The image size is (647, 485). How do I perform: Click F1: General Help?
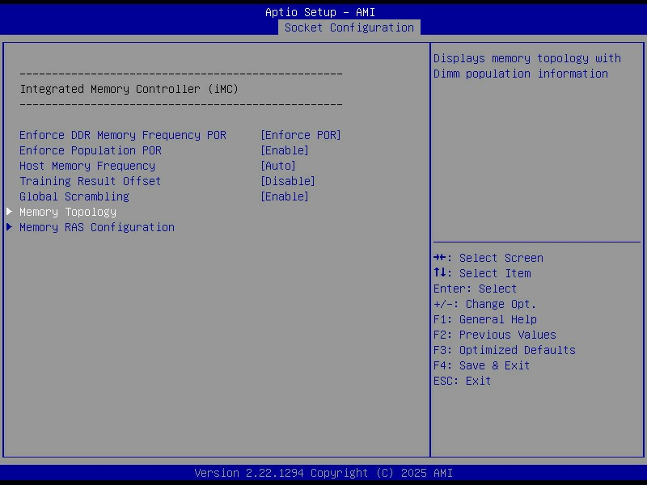(x=484, y=319)
